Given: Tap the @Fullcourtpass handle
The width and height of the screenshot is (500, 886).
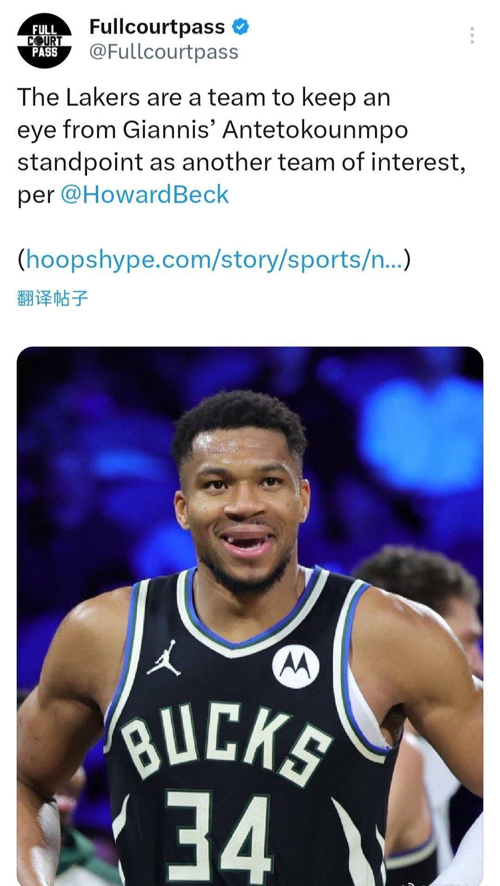Looking at the screenshot, I should click(x=163, y=52).
